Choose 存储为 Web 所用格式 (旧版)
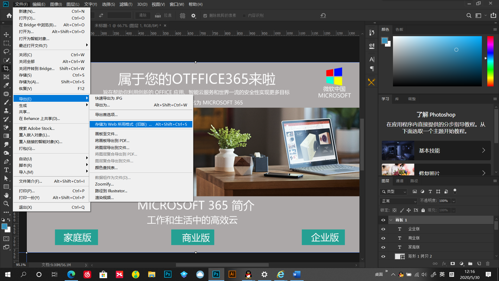Screen dimensions: 499x281 pos(141,124)
